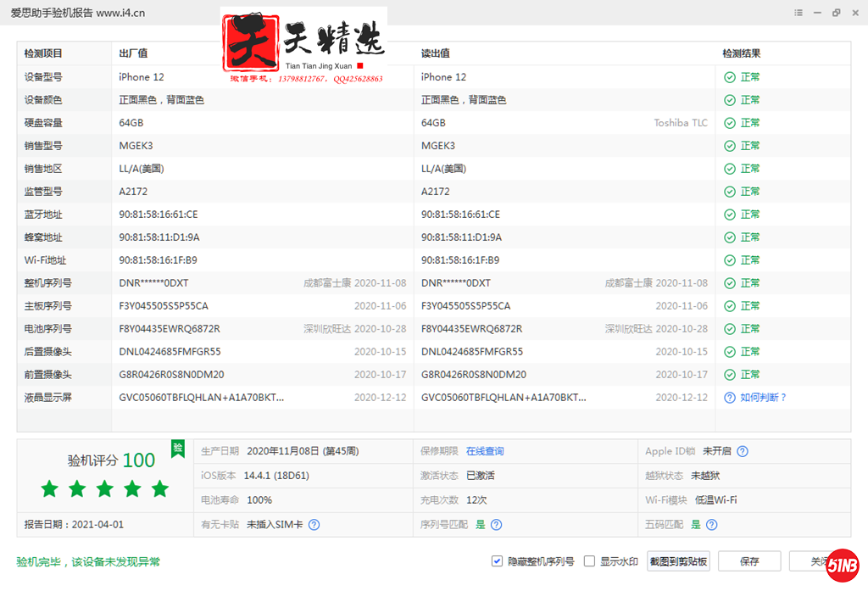The height and width of the screenshot is (591, 868).
Task: Click question icon in 液晶显示屏 row
Action: click(729, 397)
